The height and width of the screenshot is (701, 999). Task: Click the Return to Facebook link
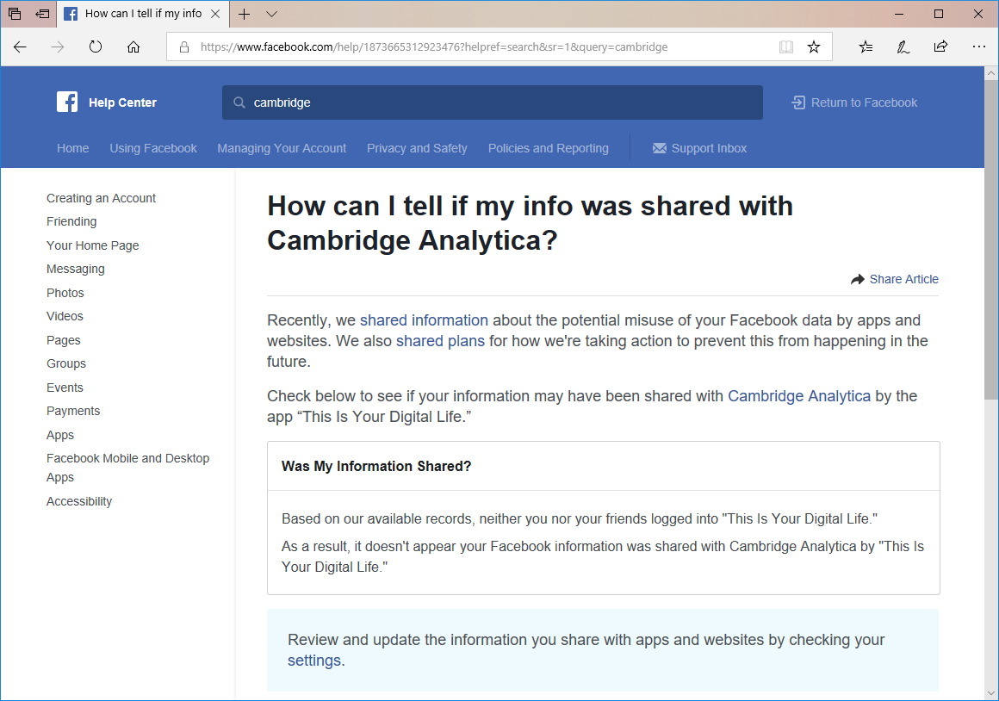point(864,102)
